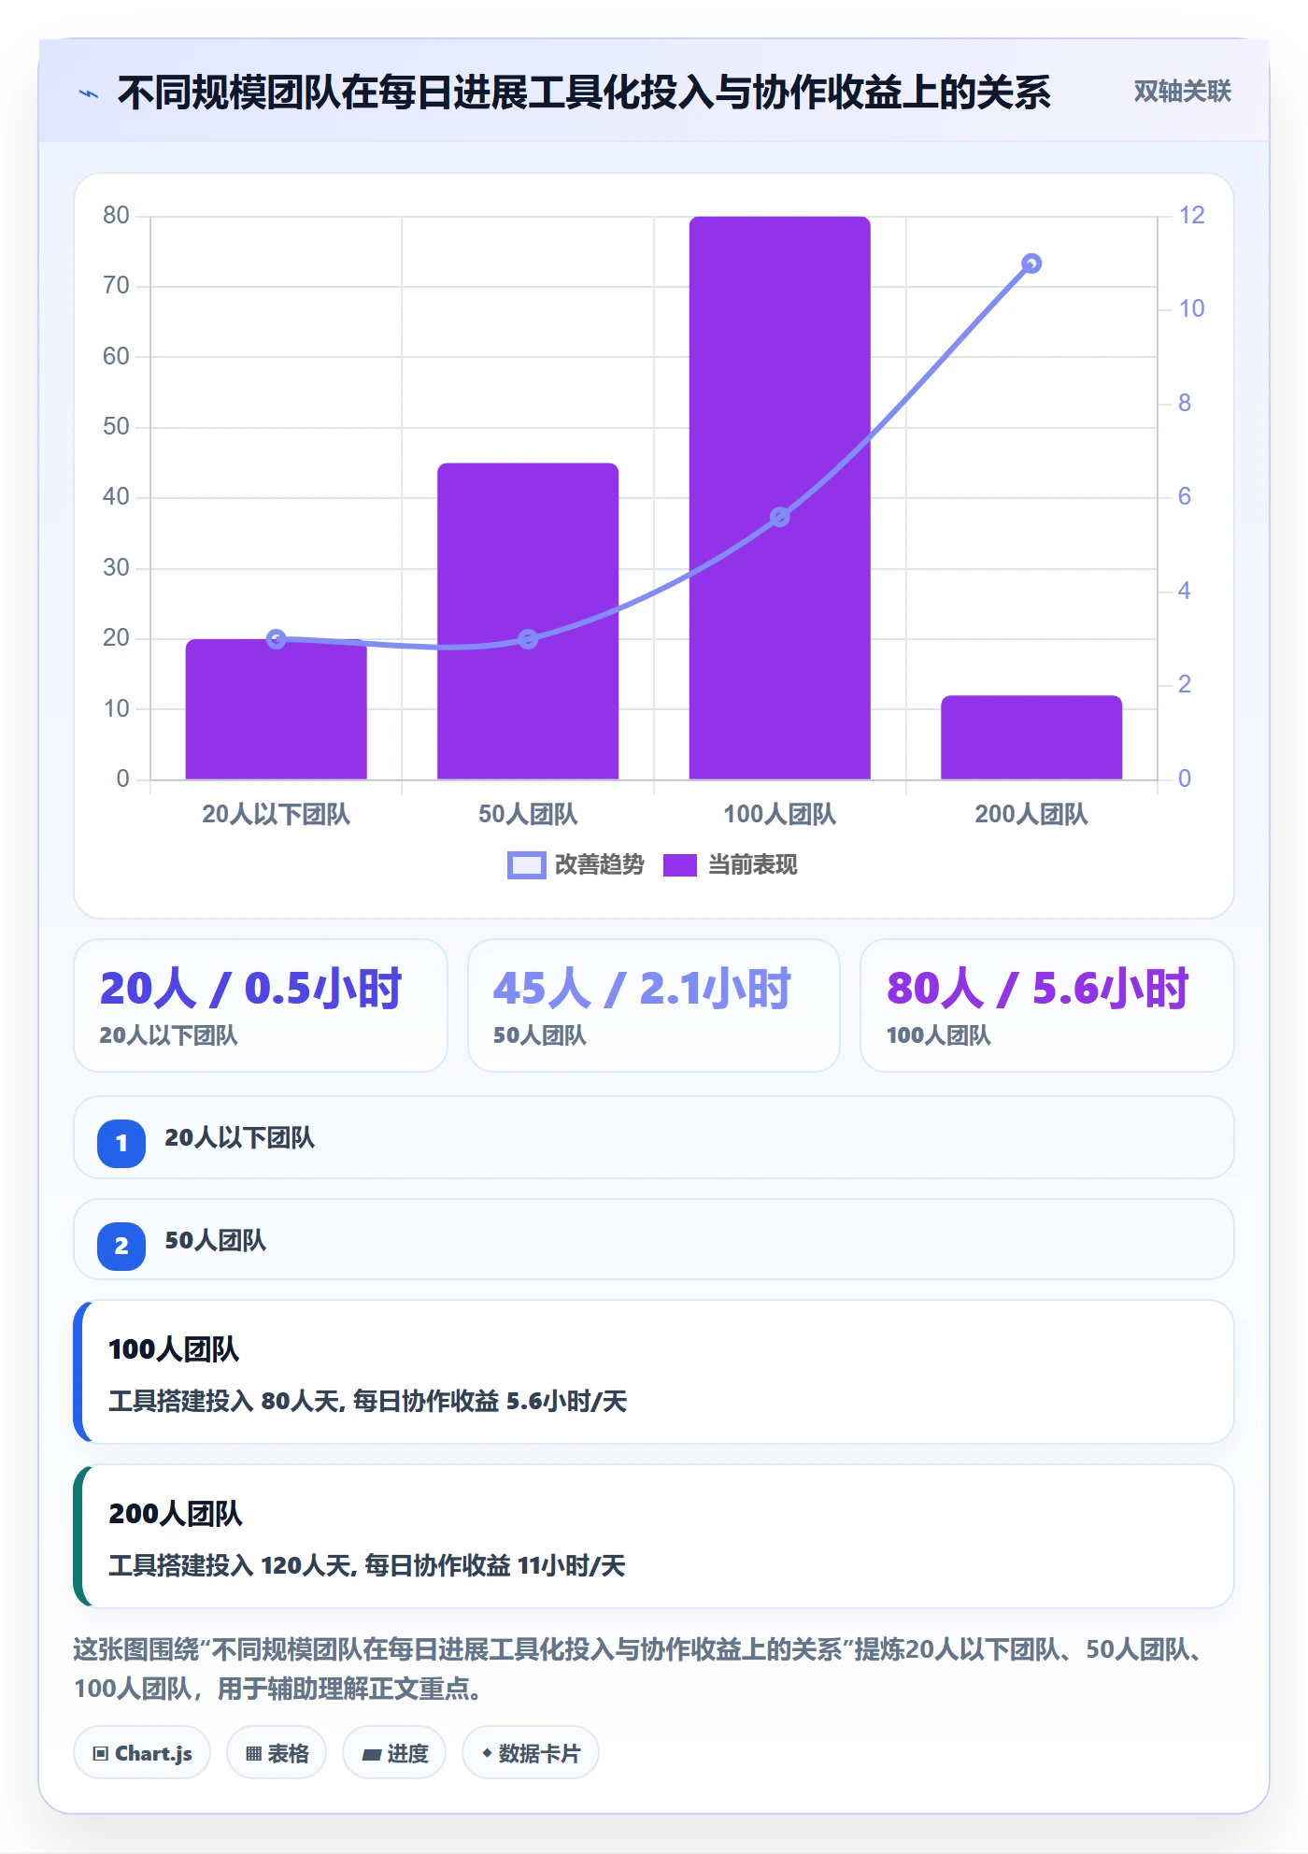Click text 工具搭建投入 80人天 description
The width and height of the screenshot is (1308, 1854).
coord(368,1401)
